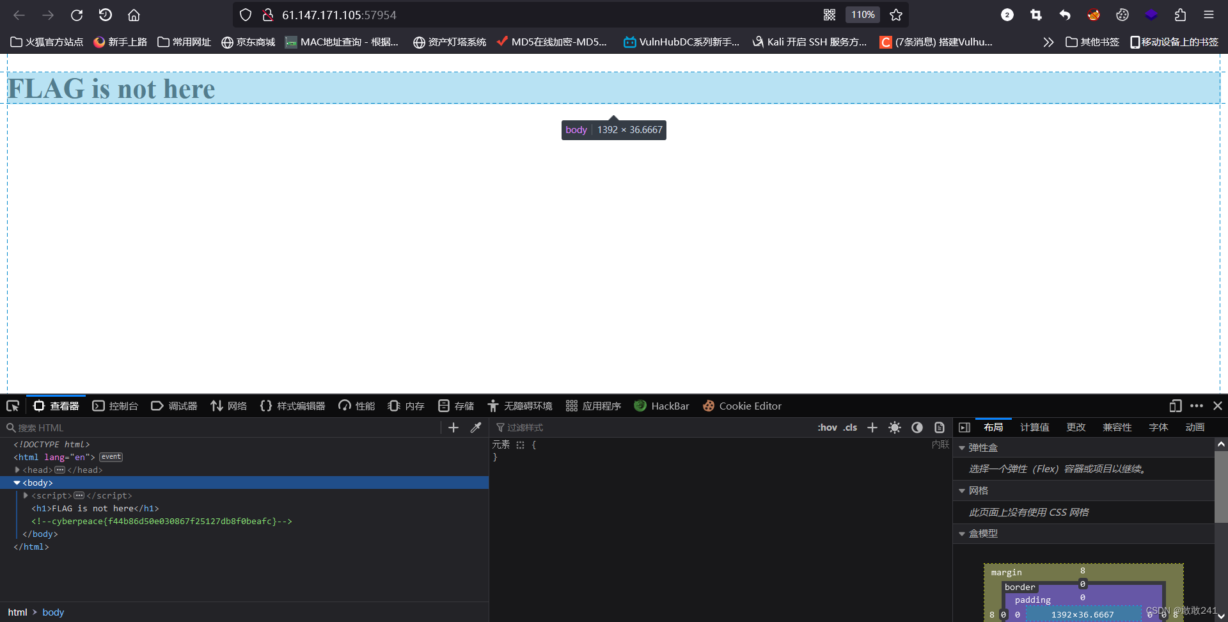Open the 京东商城 bookmark
The image size is (1228, 622).
(x=248, y=42)
